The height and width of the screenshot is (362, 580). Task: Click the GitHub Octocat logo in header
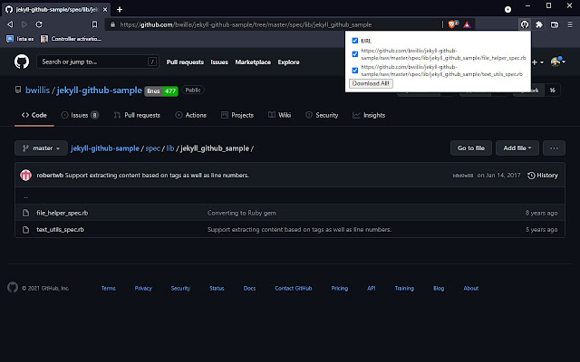click(x=22, y=62)
